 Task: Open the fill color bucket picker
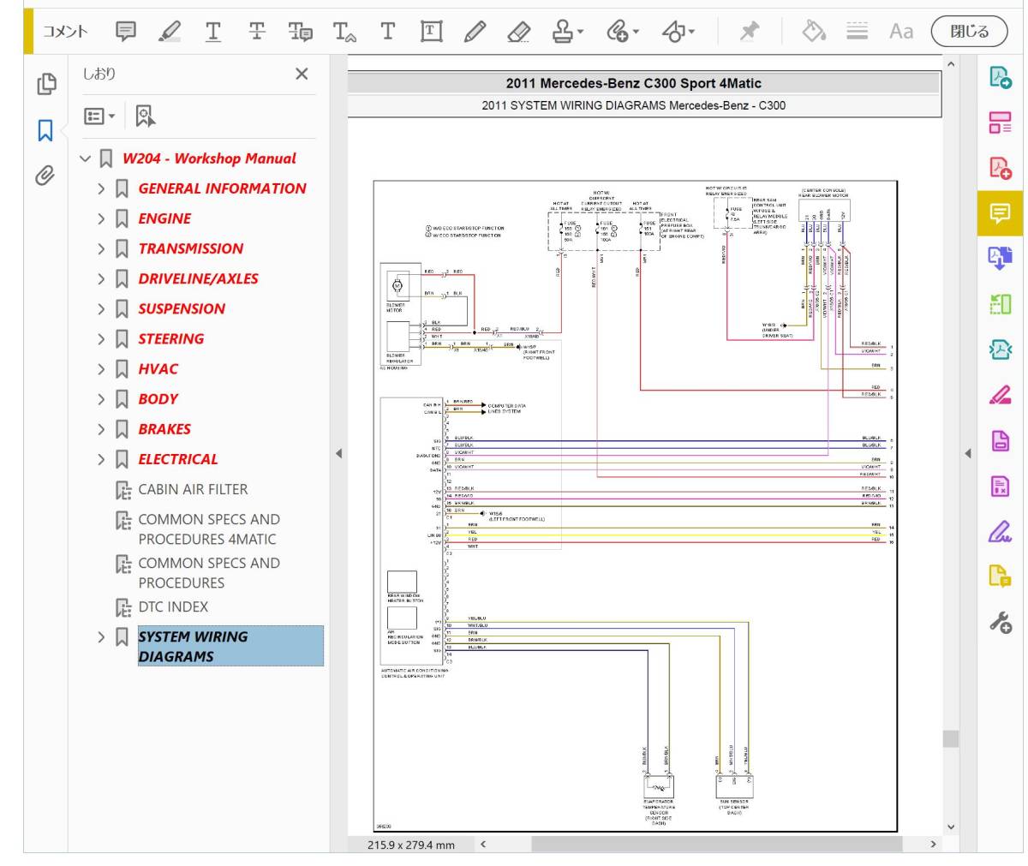(813, 32)
